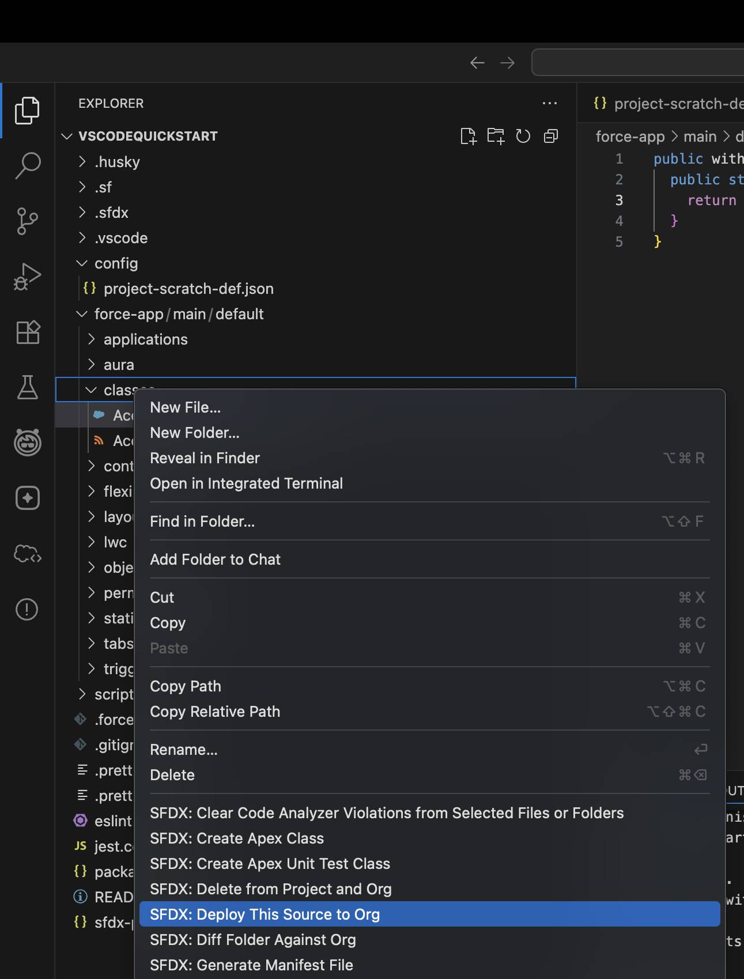Collapse force-app/main/default folder
The image size is (744, 979).
pyautogui.click(x=82, y=314)
